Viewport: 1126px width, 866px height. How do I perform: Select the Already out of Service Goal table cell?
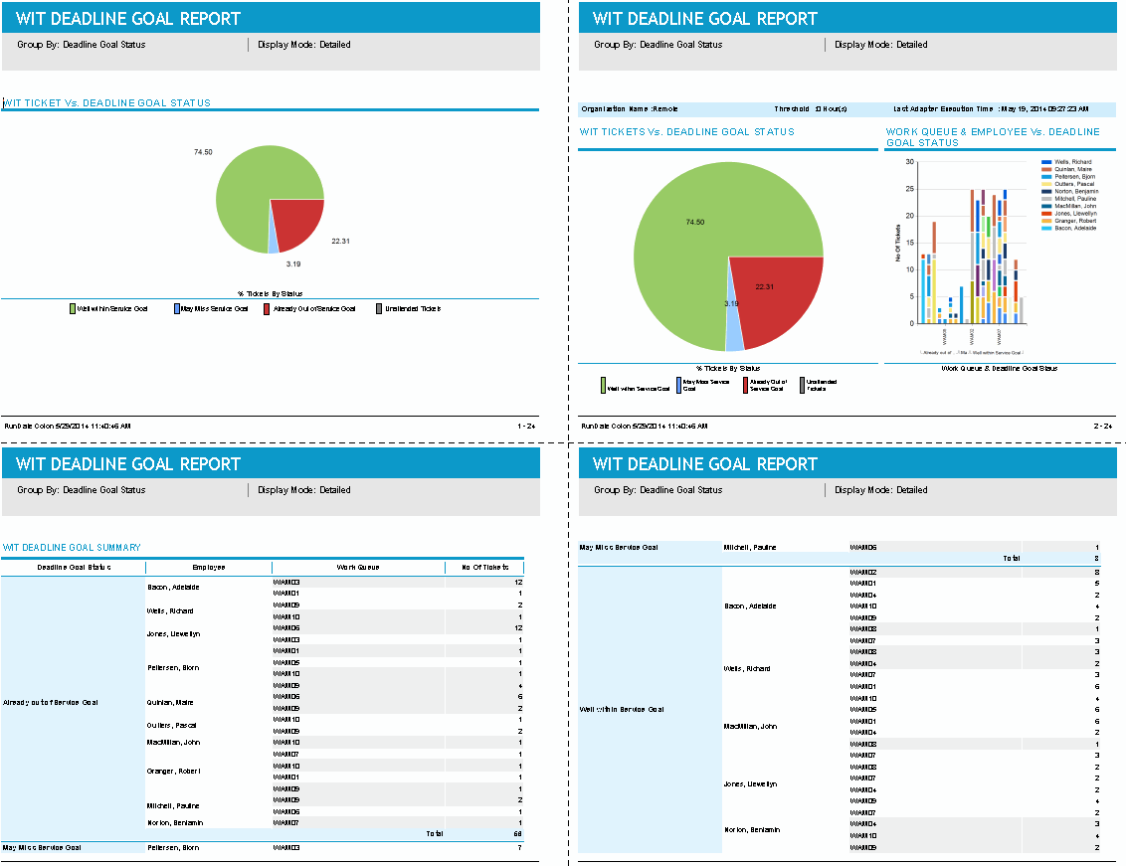pyautogui.click(x=51, y=702)
